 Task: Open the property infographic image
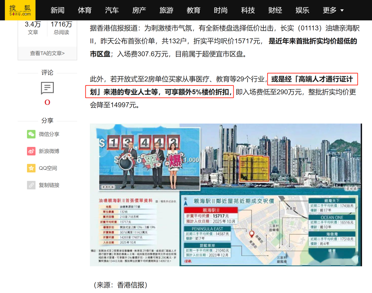coord(226,195)
